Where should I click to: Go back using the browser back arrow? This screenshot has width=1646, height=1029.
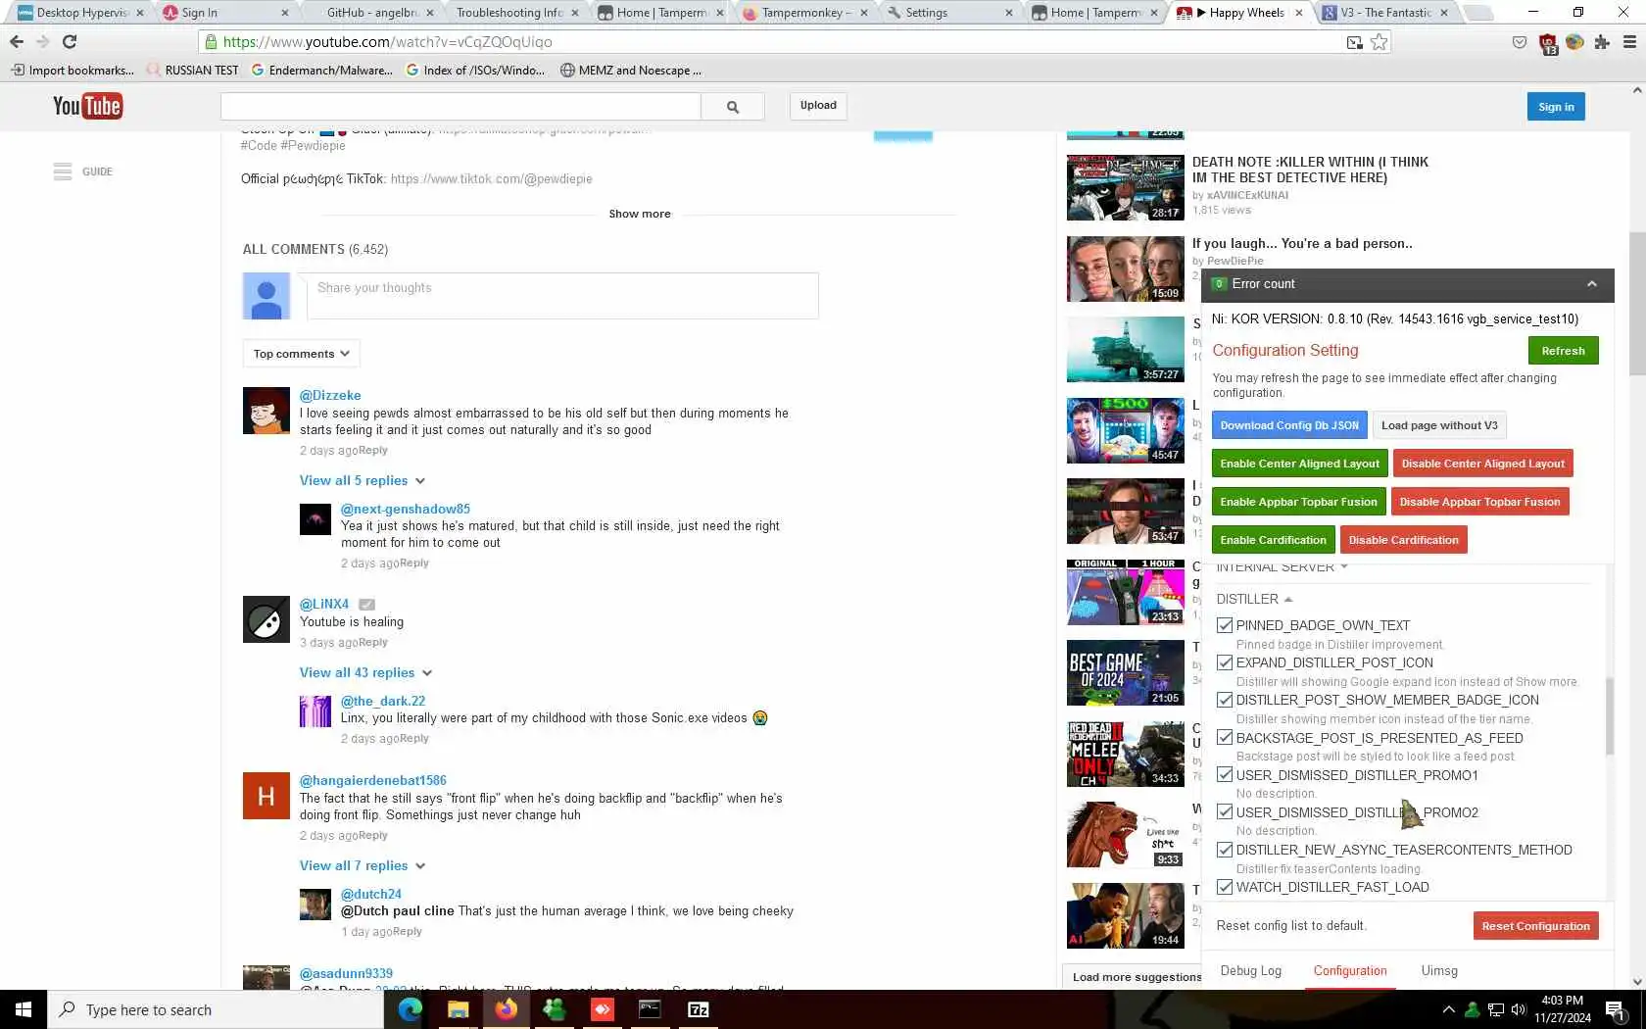point(17,42)
